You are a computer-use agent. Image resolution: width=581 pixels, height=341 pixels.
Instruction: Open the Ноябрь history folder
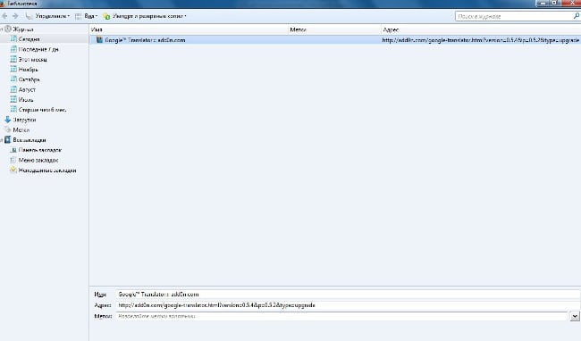(29, 69)
